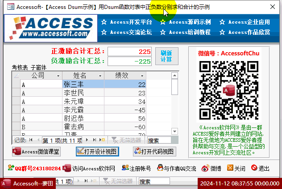Open the Access培训教程 link
Image resolution: width=282 pixels, height=189 pixels.
(x=186, y=33)
